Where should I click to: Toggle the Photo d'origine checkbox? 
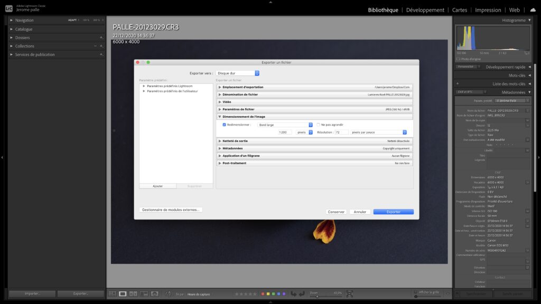click(458, 59)
